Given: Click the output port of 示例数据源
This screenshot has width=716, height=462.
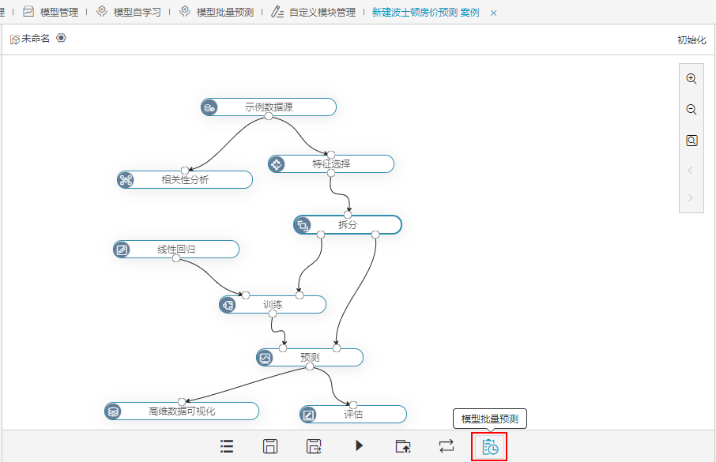Looking at the screenshot, I should 269,116.
